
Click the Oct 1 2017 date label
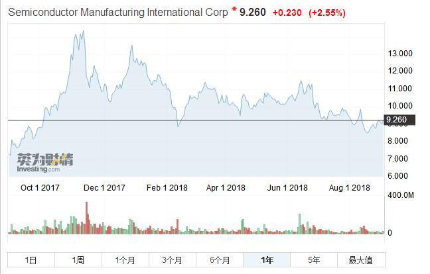pyautogui.click(x=40, y=188)
